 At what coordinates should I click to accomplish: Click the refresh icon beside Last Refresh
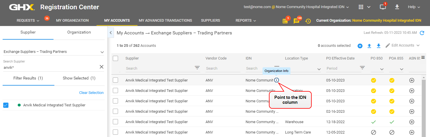pos(422,33)
